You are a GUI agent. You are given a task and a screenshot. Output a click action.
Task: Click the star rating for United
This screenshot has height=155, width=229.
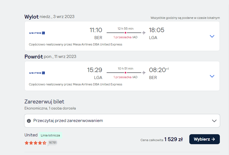coord(36,143)
